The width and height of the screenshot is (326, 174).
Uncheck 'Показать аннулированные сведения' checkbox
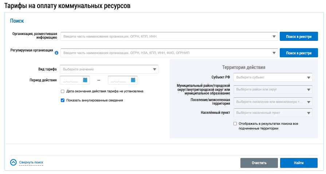pos(63,100)
